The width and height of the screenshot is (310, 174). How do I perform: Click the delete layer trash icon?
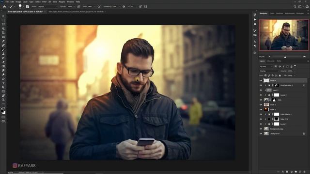tap(305, 172)
